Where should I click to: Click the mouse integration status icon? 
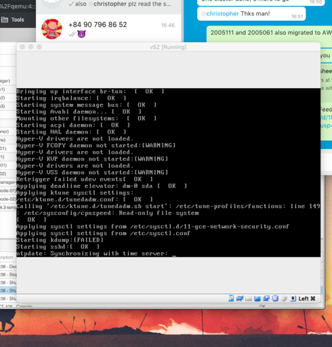284,299
